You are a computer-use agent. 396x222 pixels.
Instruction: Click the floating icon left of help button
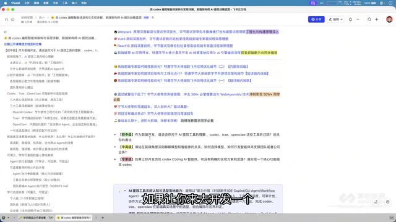(376, 202)
